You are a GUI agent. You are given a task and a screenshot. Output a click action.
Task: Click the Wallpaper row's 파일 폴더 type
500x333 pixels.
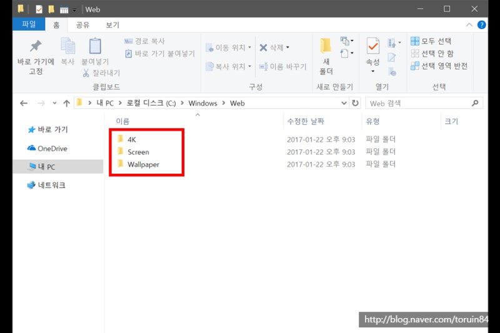(381, 164)
